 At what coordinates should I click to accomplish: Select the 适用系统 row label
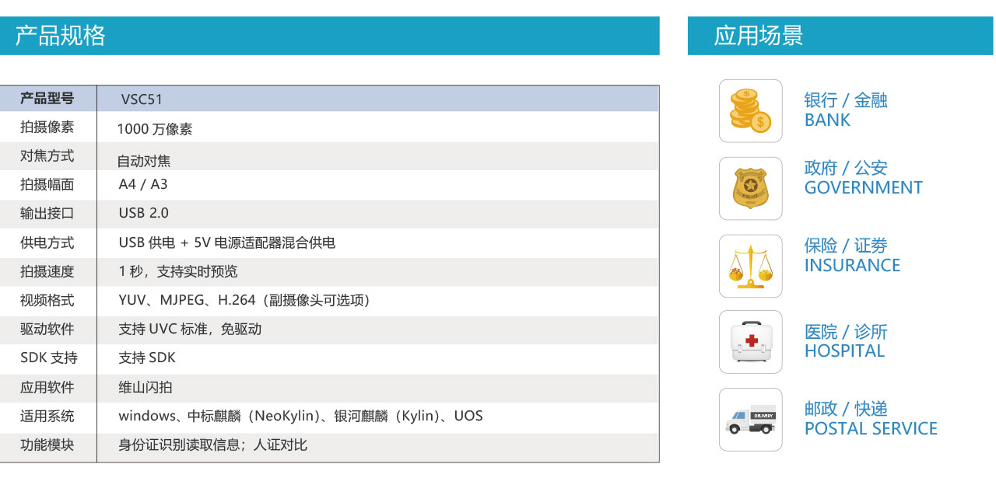tap(47, 416)
